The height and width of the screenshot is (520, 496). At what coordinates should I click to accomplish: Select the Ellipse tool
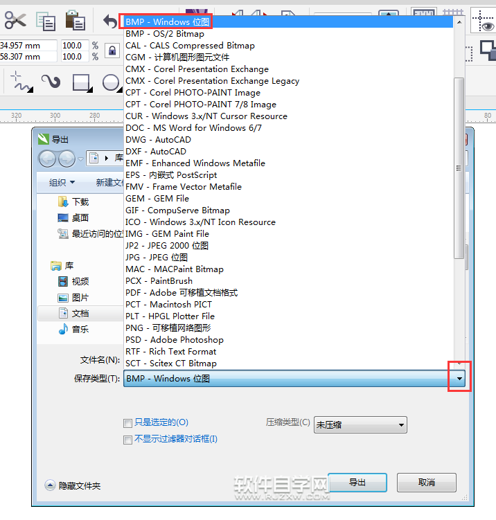tap(112, 82)
